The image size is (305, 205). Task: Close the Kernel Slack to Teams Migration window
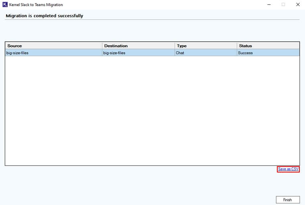[x=298, y=4]
